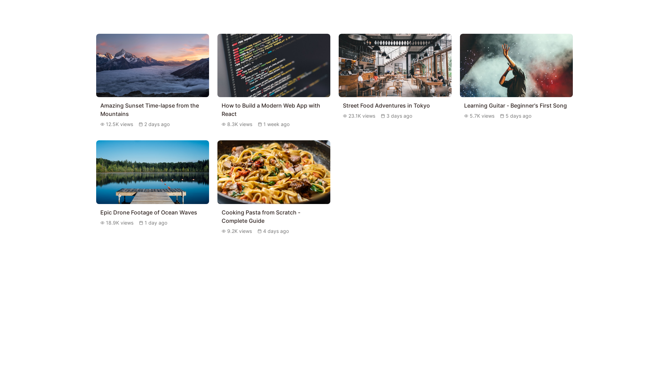Open the pasta dish thumbnail

(274, 172)
